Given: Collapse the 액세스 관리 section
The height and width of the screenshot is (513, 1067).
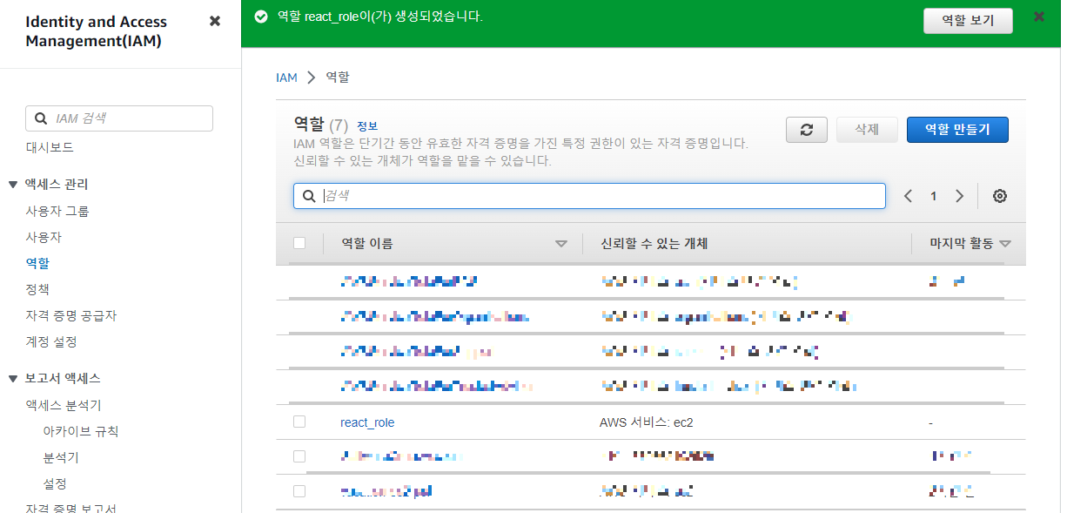Looking at the screenshot, I should coord(13,185).
